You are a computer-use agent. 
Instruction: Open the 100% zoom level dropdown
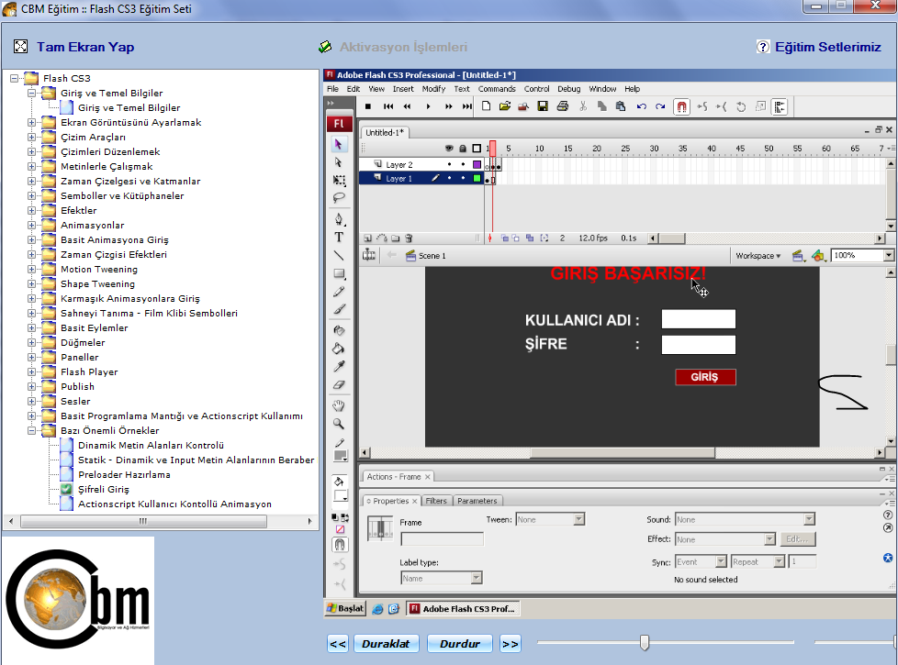coord(888,256)
